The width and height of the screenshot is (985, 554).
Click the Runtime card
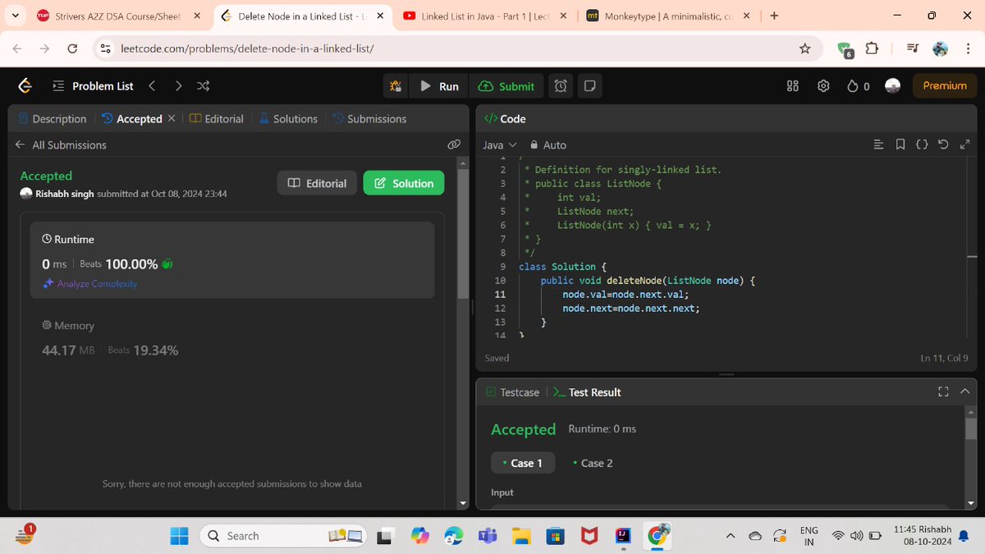(x=232, y=261)
